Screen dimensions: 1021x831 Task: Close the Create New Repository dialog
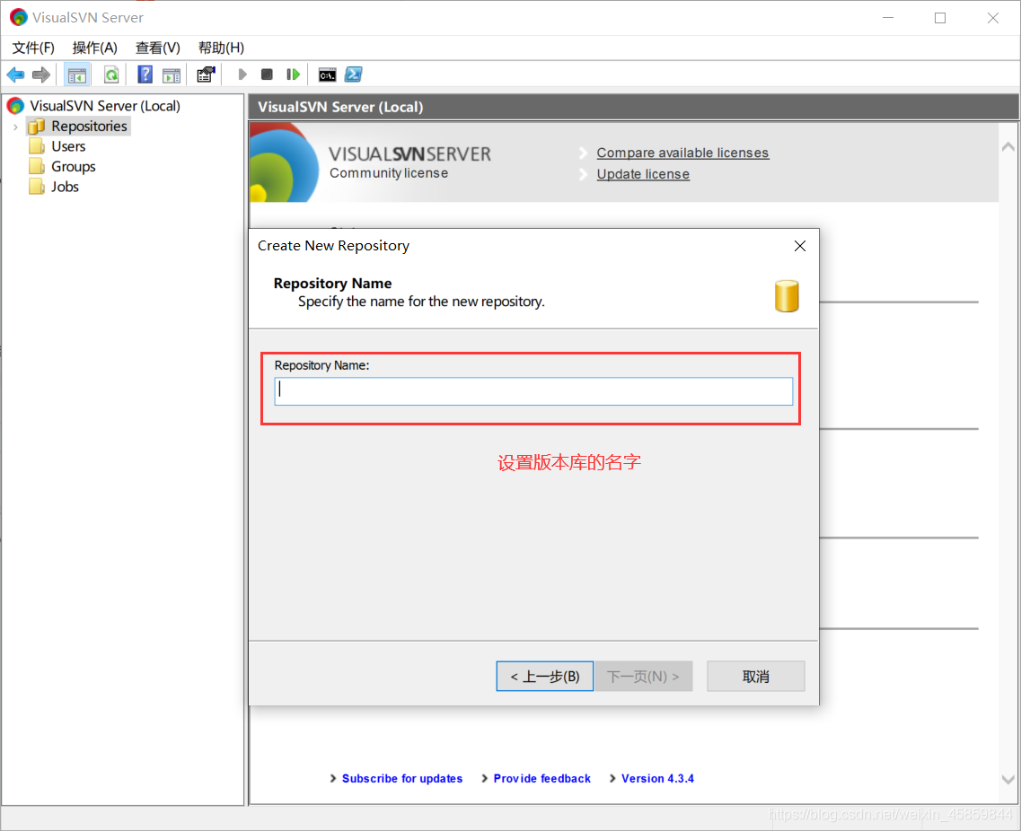799,246
